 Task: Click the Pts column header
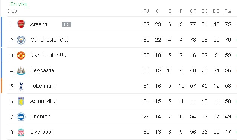228,11
